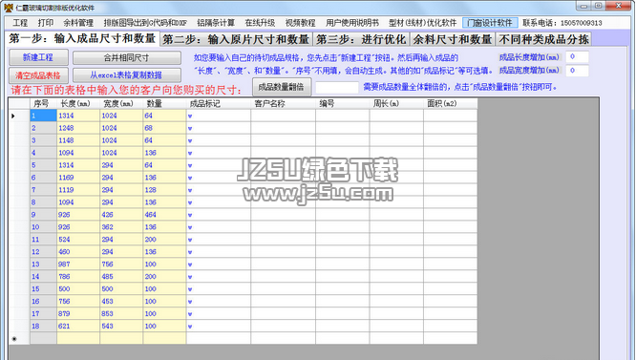Open the 打印 menu

(46, 23)
